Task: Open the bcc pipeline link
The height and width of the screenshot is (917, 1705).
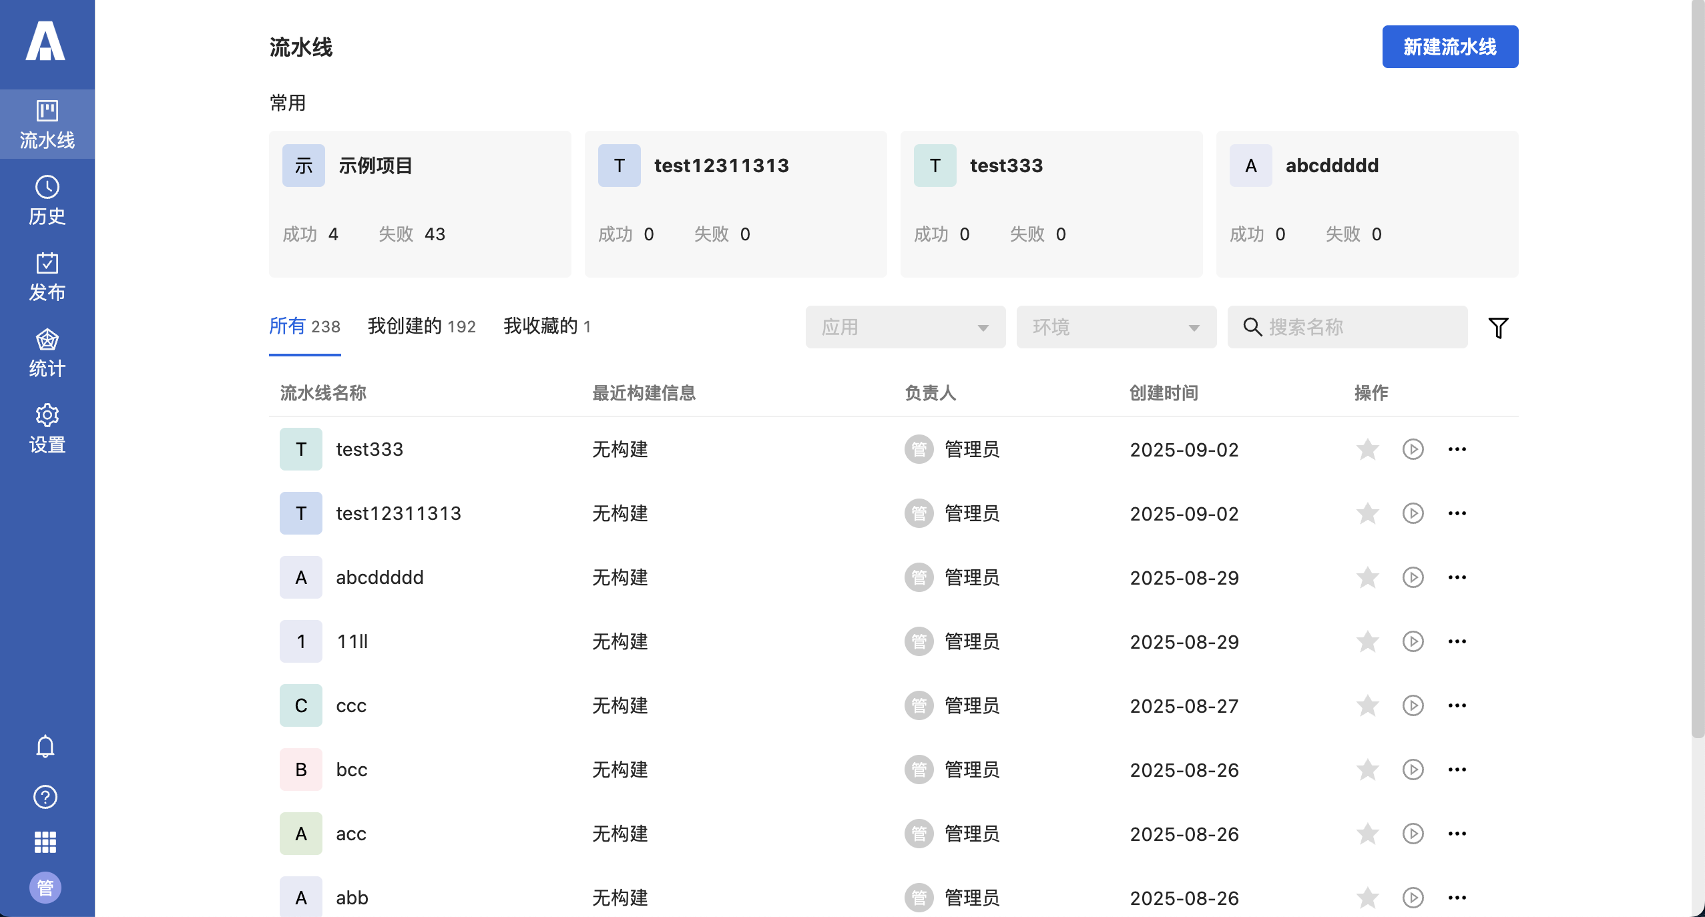Action: tap(352, 770)
